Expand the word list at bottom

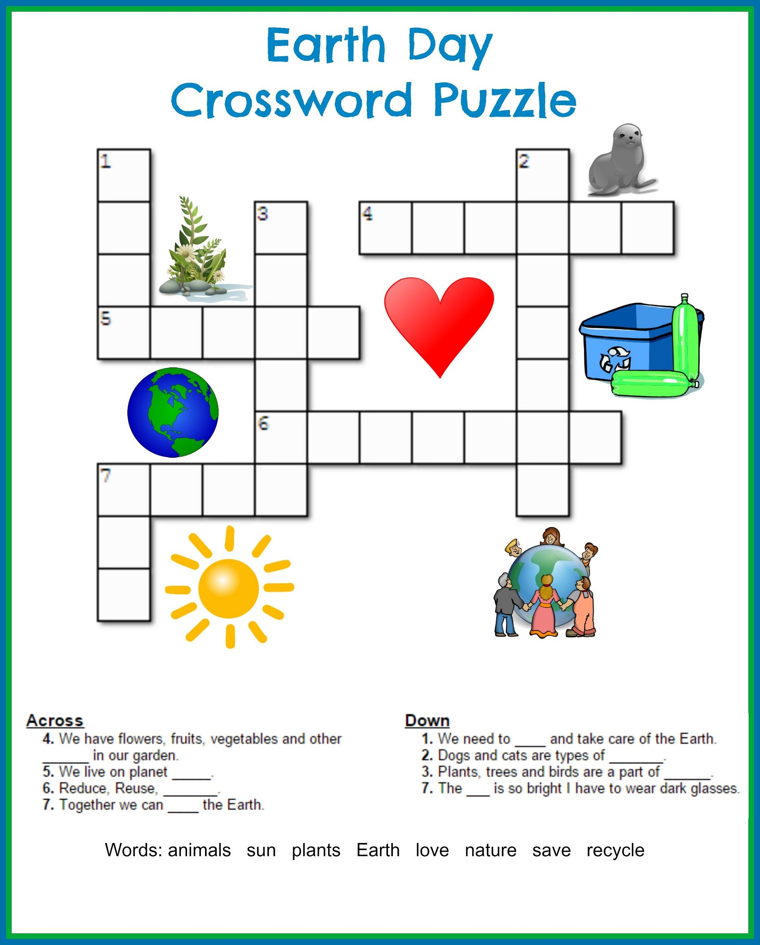click(x=380, y=854)
